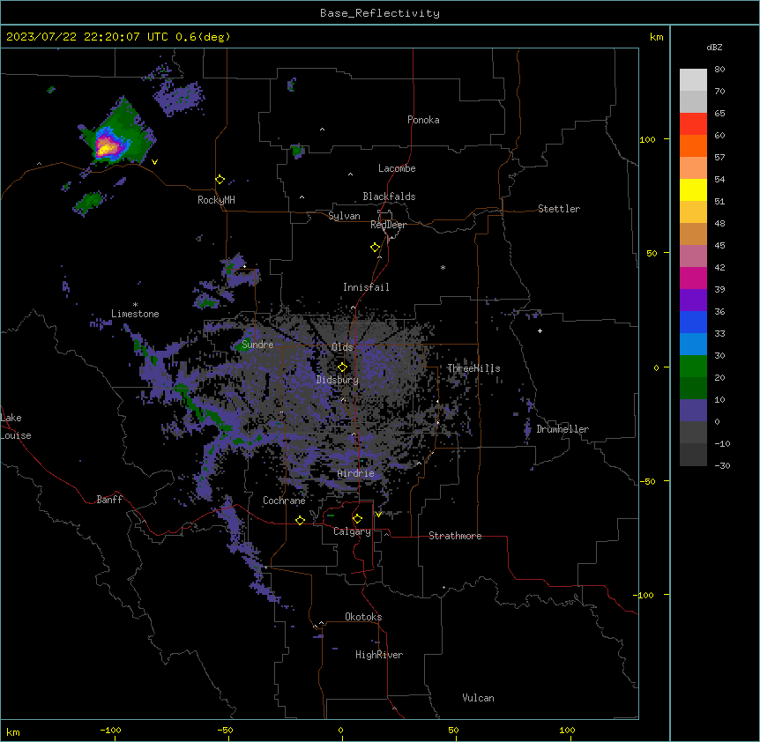
Task: Click the yellow diamond marker below RedDeer
Action: pos(376,248)
